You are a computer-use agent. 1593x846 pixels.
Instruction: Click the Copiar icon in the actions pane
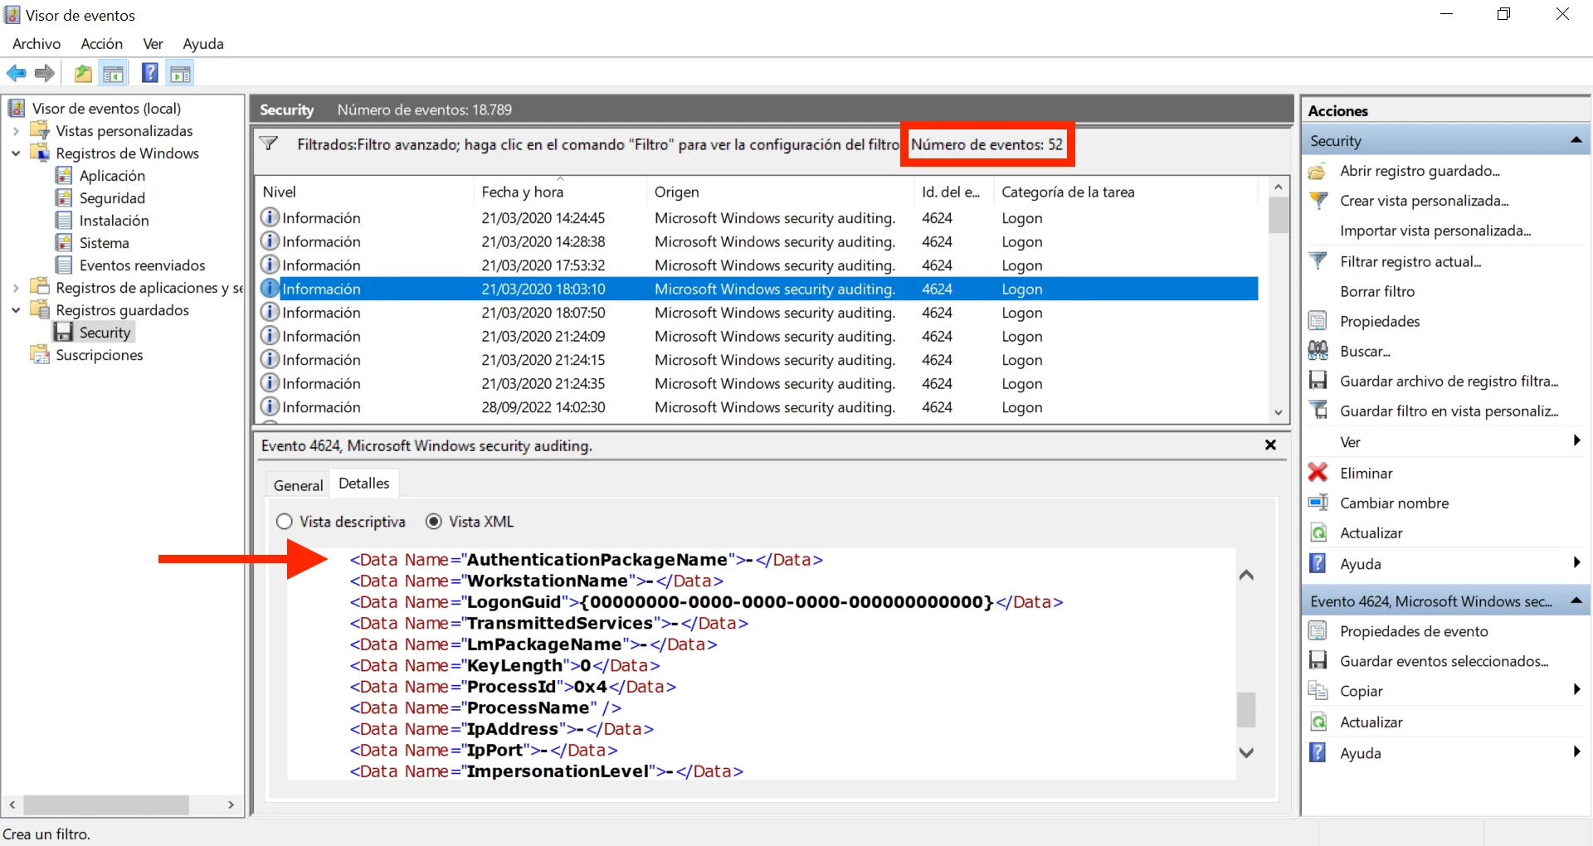pos(1318,691)
